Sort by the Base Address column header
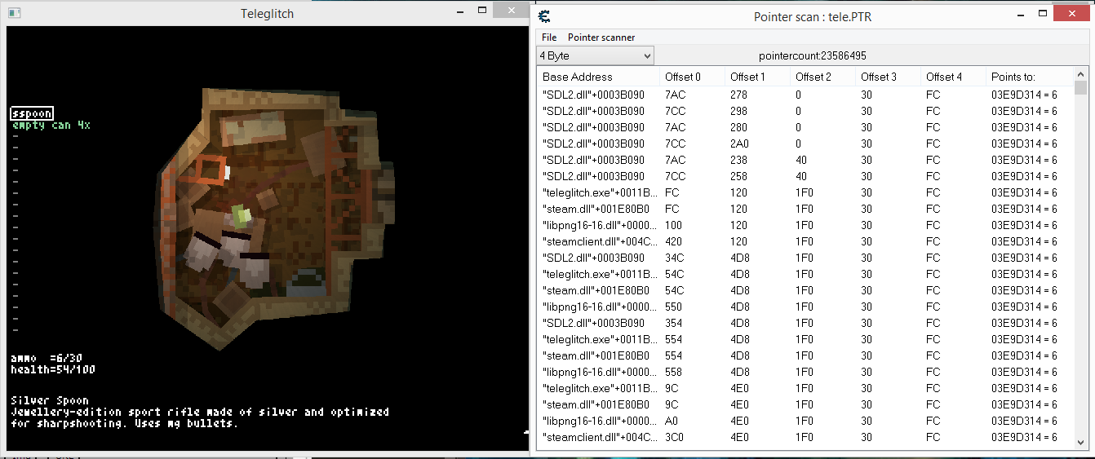 point(597,77)
